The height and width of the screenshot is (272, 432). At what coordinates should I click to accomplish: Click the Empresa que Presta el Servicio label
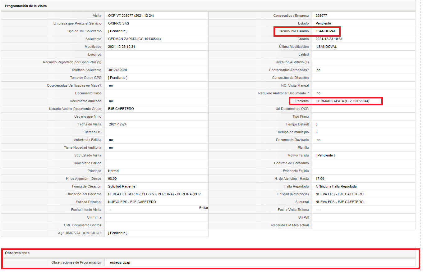tap(77, 23)
